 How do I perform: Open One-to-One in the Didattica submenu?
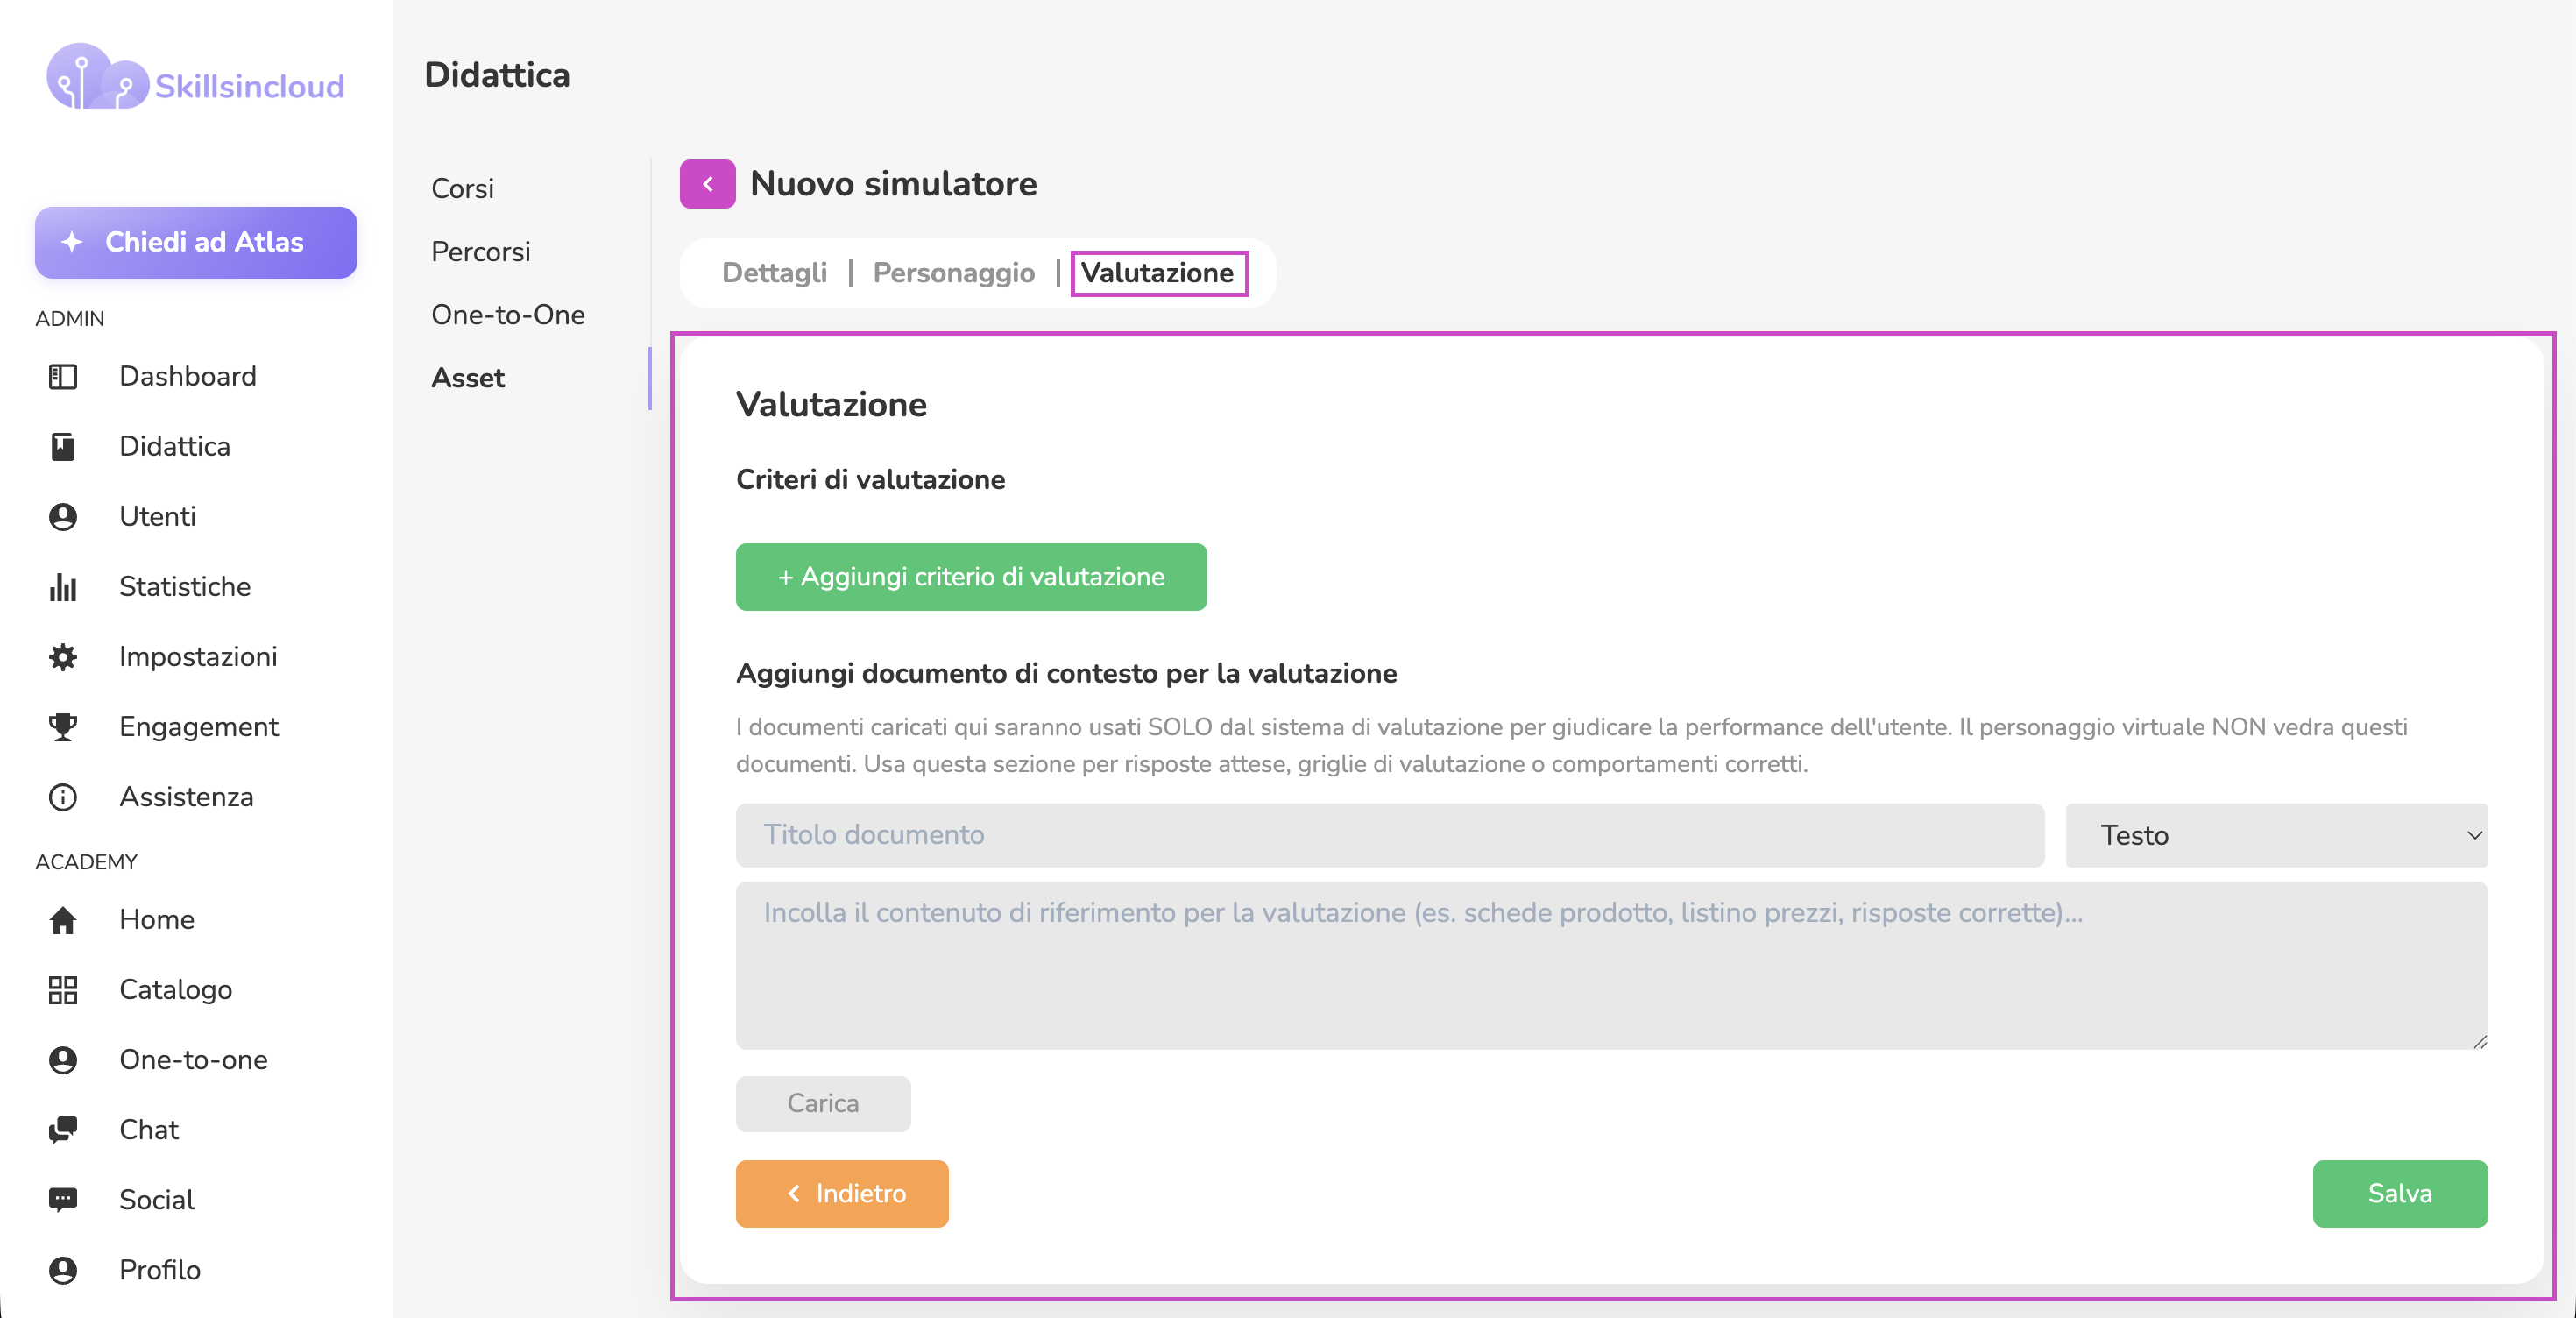click(507, 315)
